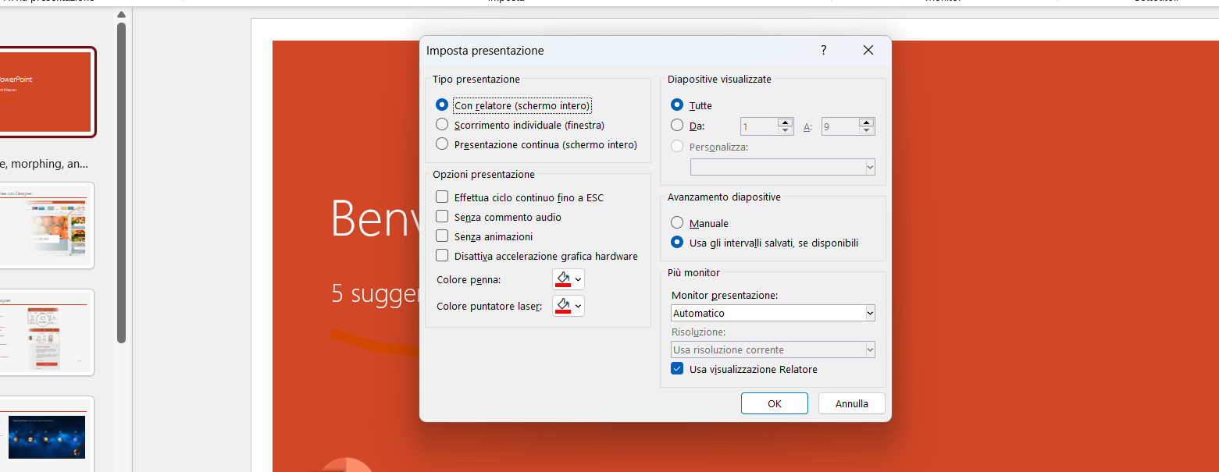The width and height of the screenshot is (1219, 472).
Task: Disable Usa visualizzazione Relatore checkbox
Action: click(x=677, y=369)
